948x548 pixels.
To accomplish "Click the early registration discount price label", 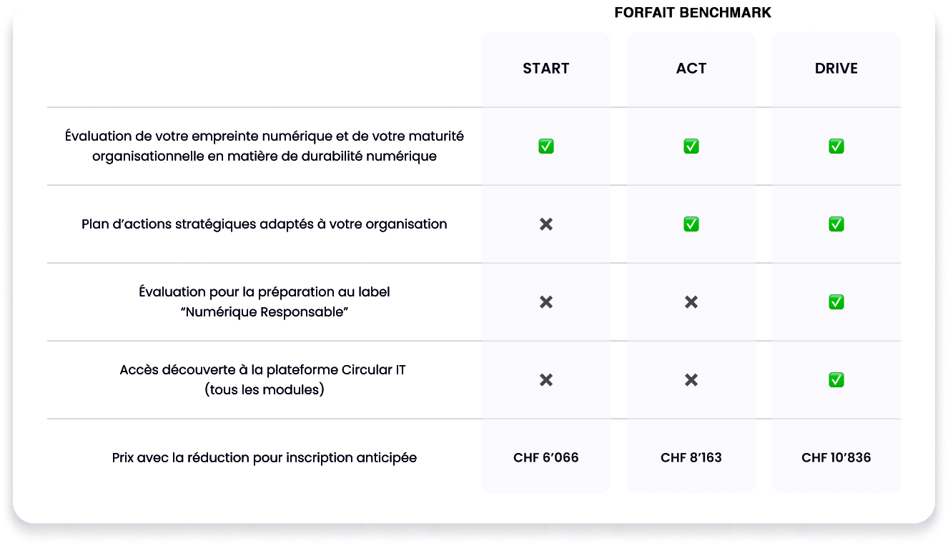I will 265,458.
